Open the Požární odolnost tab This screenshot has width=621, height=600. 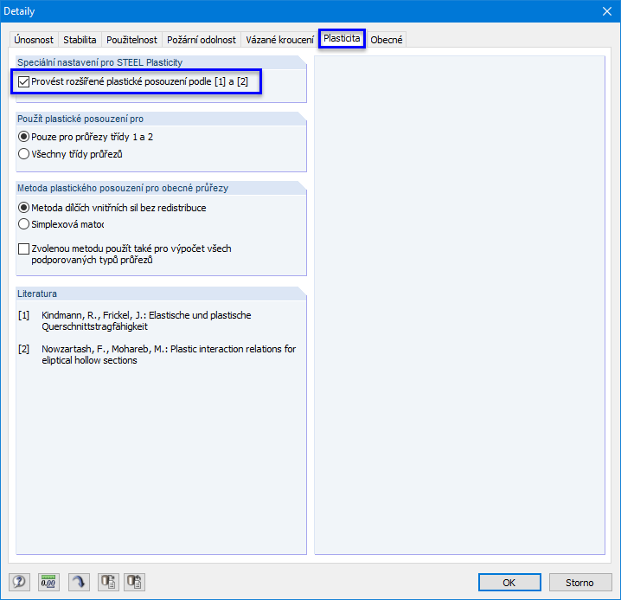[x=202, y=40]
